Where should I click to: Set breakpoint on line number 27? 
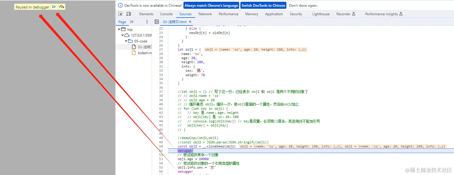pyautogui.click(x=161, y=49)
